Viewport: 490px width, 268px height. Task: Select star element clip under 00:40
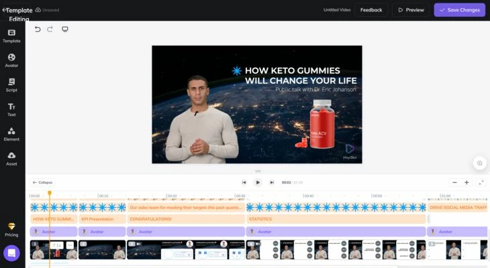[336, 208]
